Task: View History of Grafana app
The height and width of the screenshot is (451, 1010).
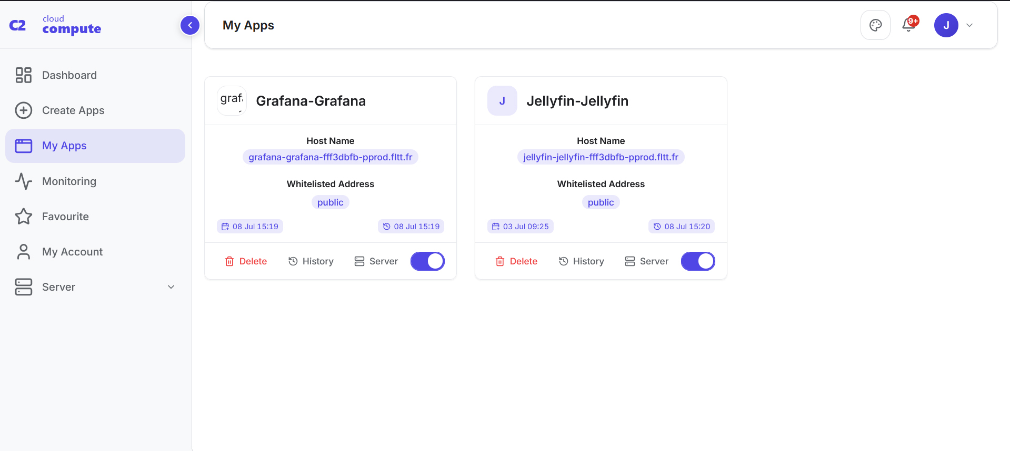Action: tap(311, 261)
